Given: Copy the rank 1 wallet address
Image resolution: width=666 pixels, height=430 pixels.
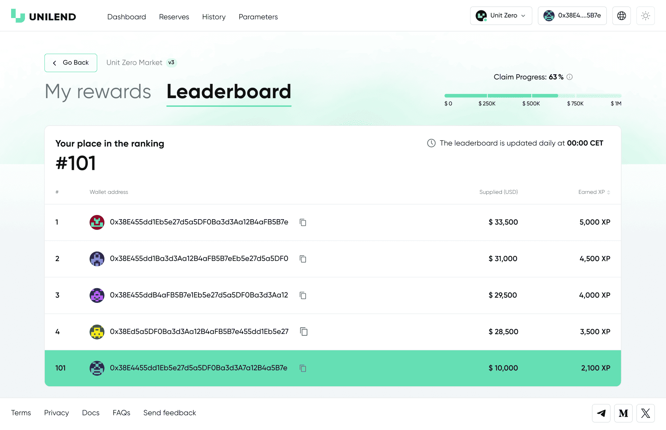Looking at the screenshot, I should pyautogui.click(x=303, y=222).
